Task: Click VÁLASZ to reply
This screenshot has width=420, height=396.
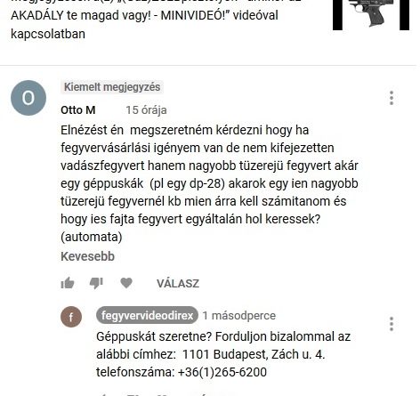Action: click(178, 284)
